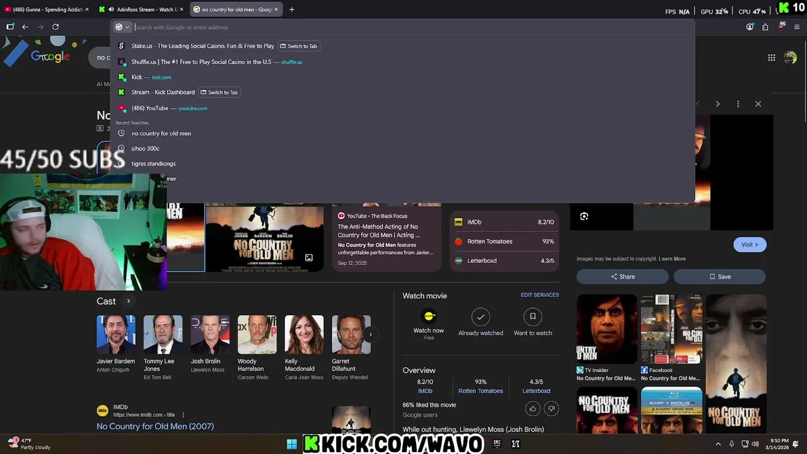Viewport: 807px width, 454px height.
Task: Select Woody Harrelson cast photo
Action: point(257,335)
